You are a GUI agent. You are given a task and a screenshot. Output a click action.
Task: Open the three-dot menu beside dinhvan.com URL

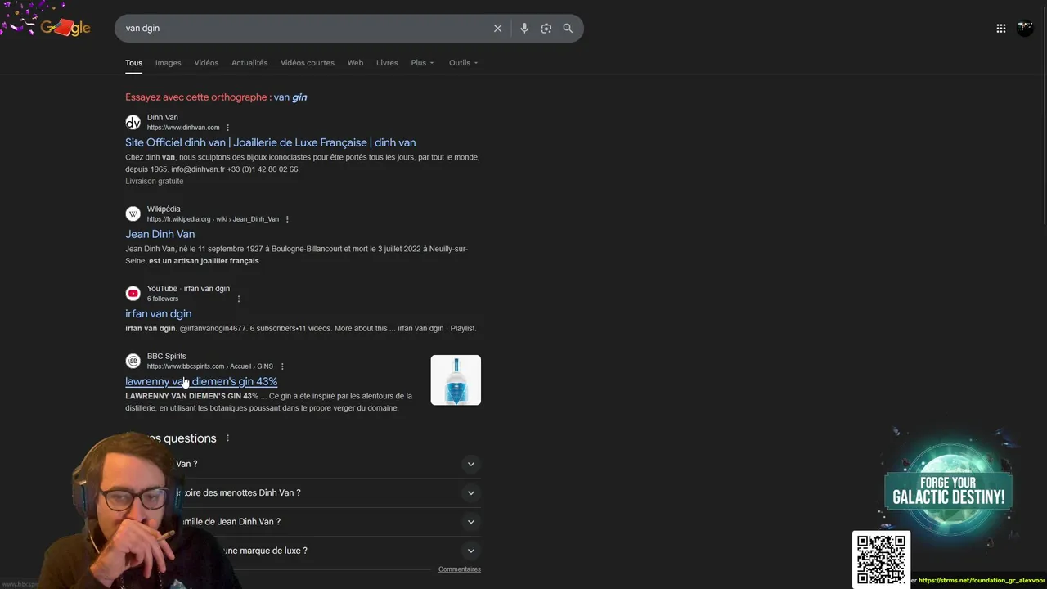[227, 128]
